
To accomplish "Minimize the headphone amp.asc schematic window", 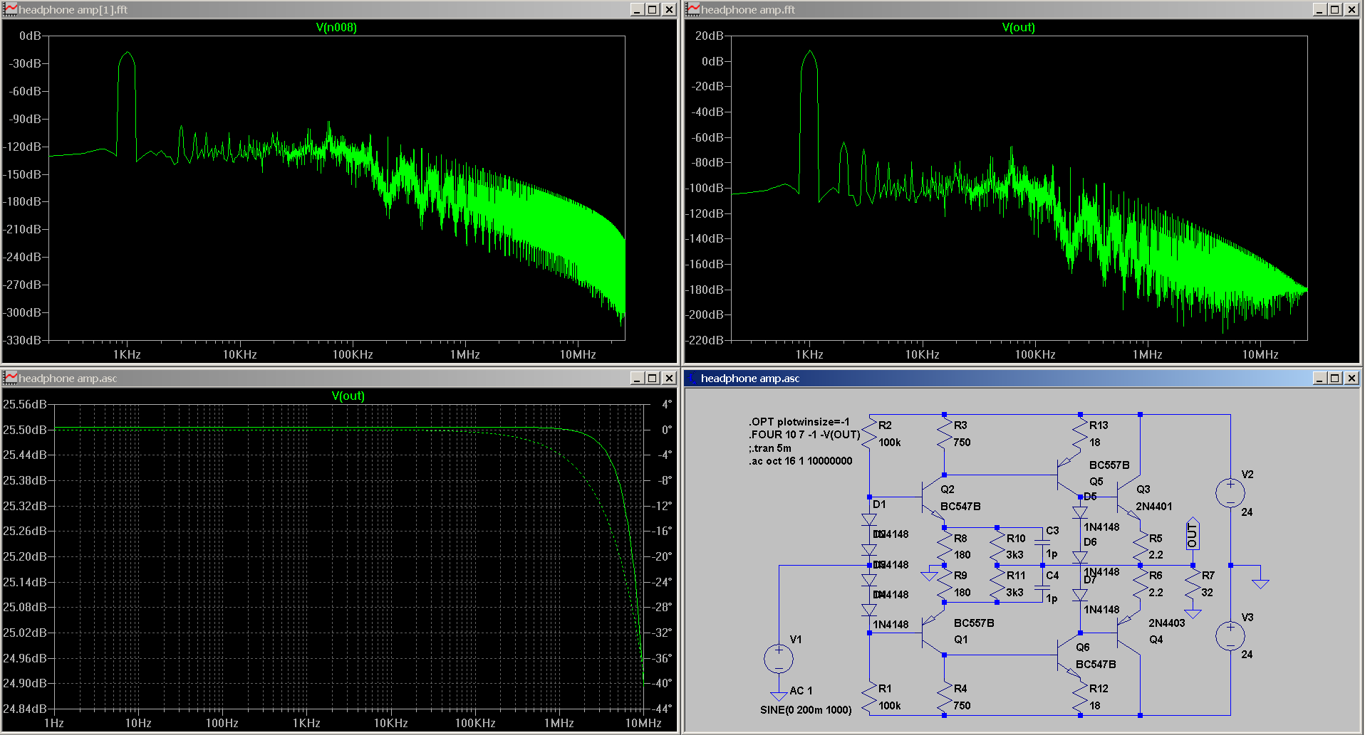I will click(1319, 378).
